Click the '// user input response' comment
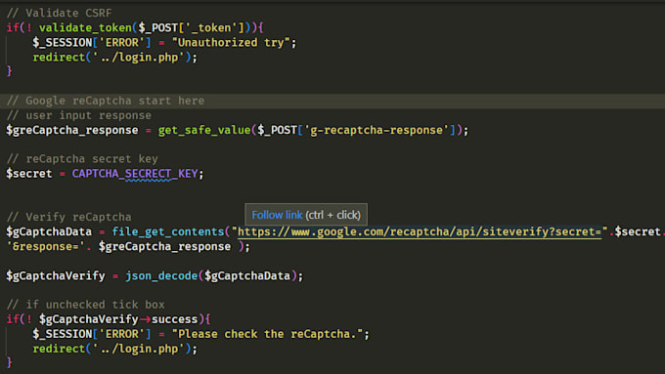 coord(79,115)
